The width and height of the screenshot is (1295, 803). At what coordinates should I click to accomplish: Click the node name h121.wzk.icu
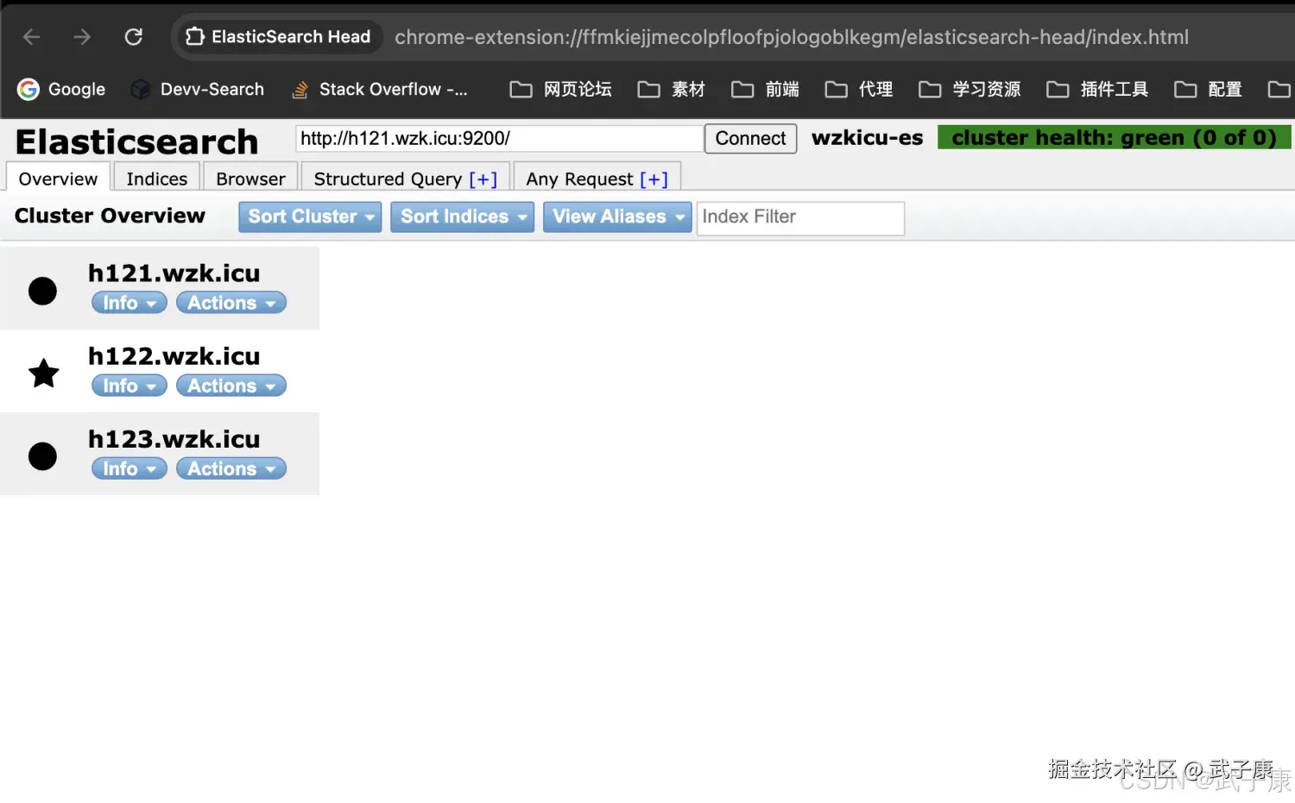point(174,273)
